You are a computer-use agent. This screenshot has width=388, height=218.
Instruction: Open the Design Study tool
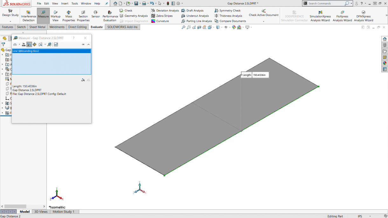[x=10, y=13]
